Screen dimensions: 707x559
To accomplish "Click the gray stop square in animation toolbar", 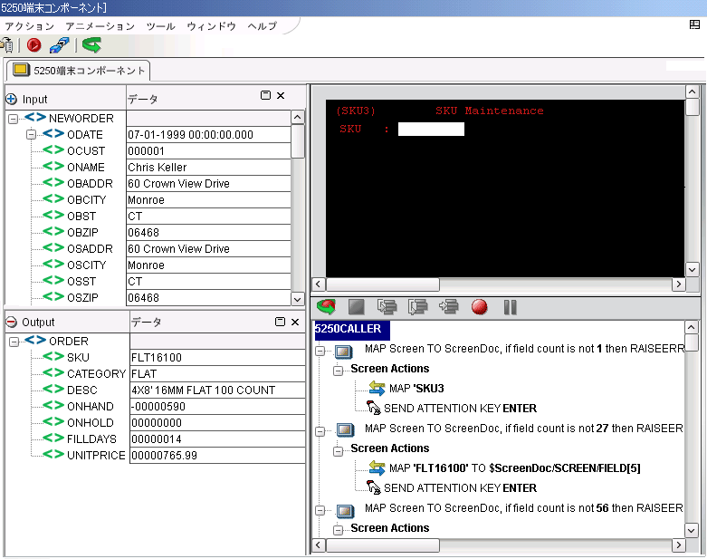I will point(356,307).
